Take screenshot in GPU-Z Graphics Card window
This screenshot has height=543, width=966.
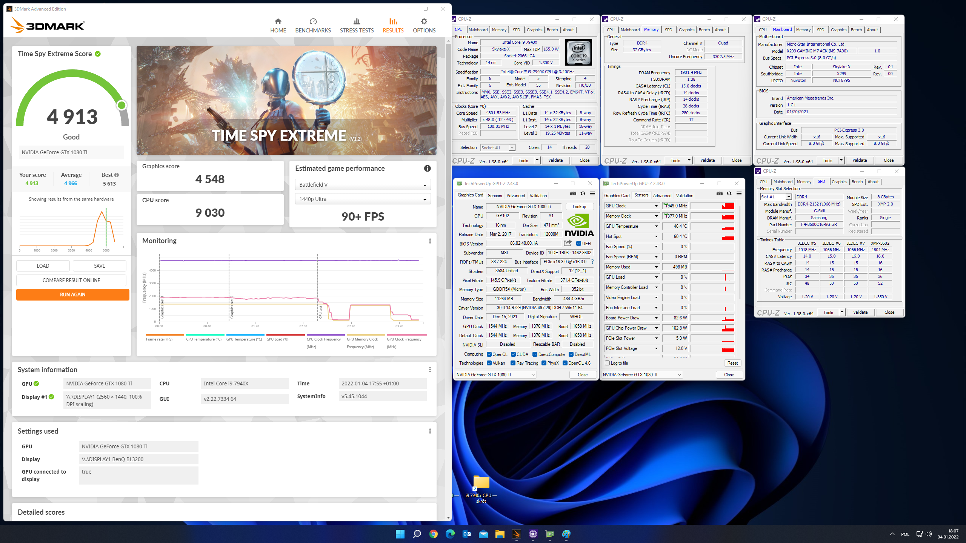(x=573, y=193)
